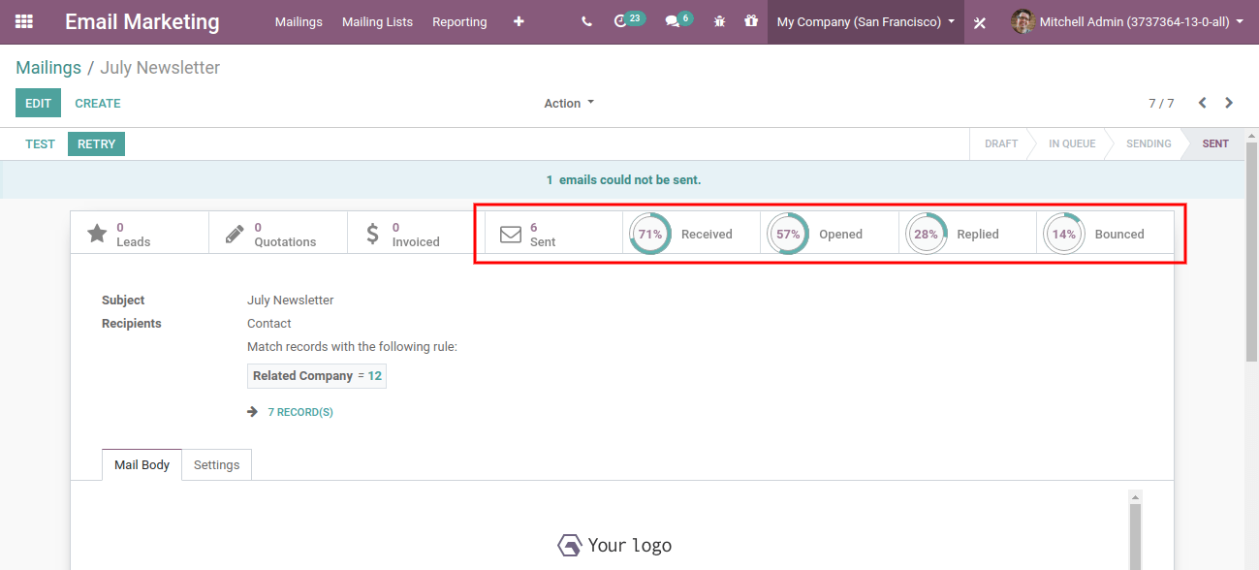Open the 14% Bounced statistic
Viewport: 1259px width, 570px height.
[1105, 234]
